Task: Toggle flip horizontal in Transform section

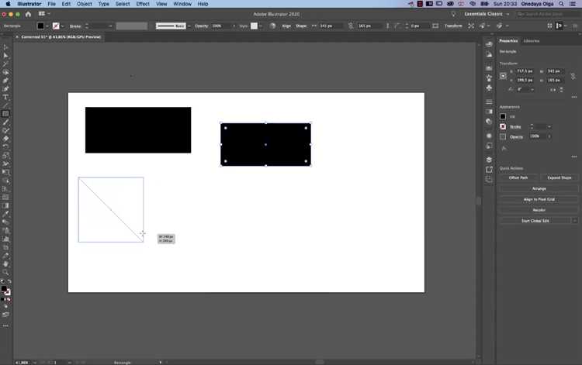Action: (553, 90)
